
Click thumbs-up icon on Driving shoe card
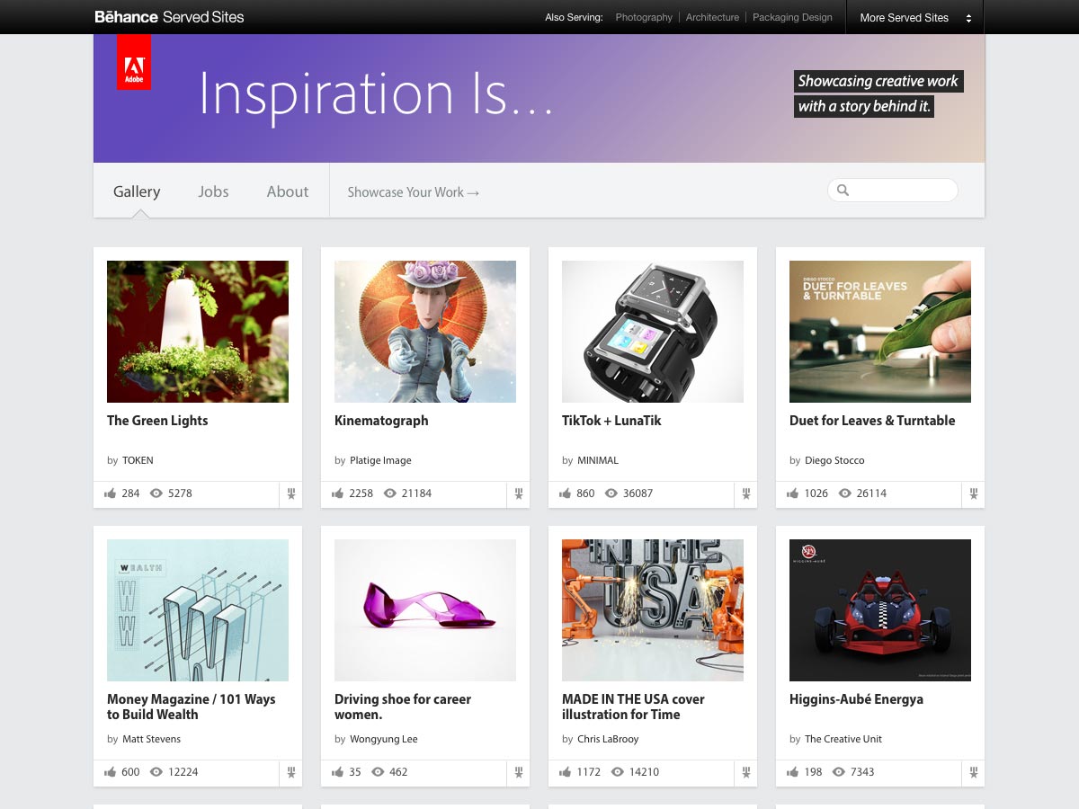coord(337,772)
